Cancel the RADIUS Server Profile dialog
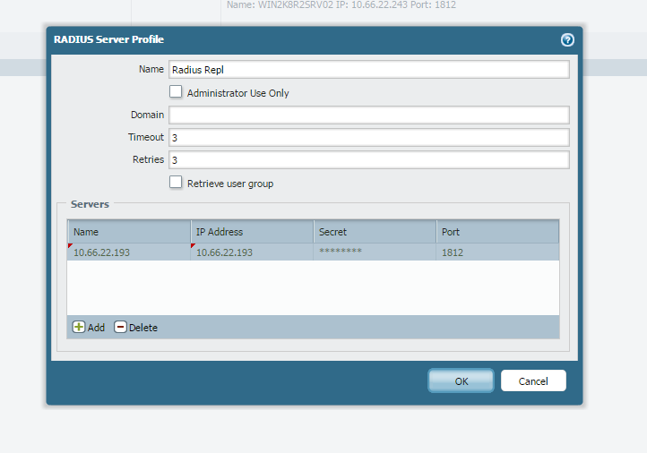Screen dimensions: 647x453 point(533,380)
